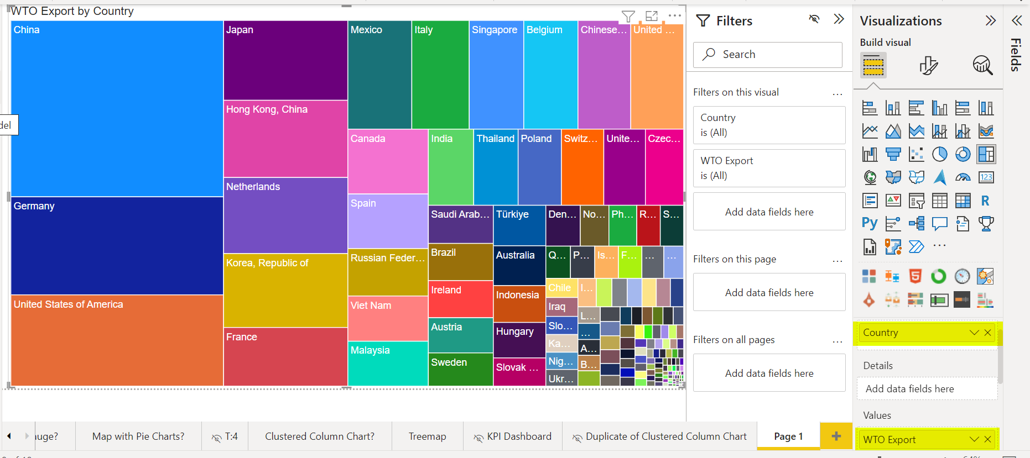1030x458 pixels.
Task: Select the trophy Goals visual
Action: 986,223
